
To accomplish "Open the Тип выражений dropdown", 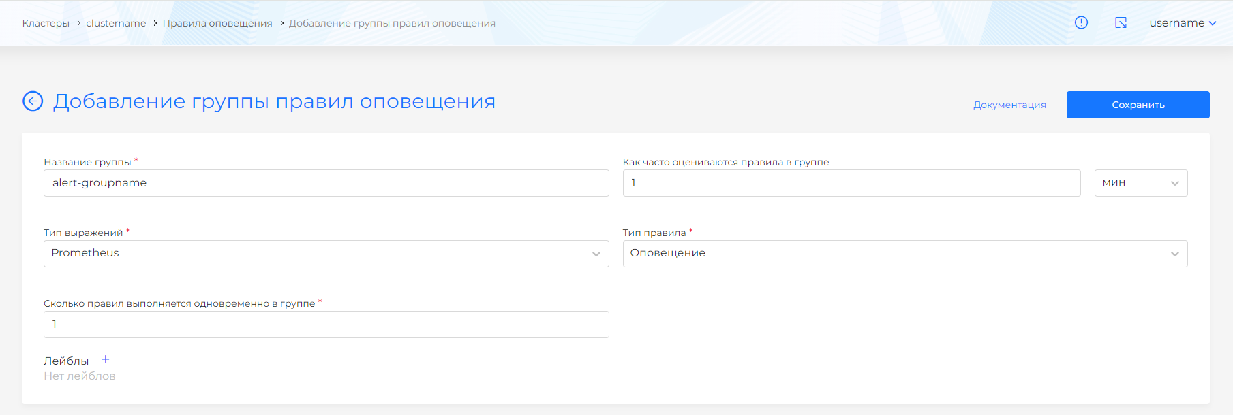I will point(326,254).
